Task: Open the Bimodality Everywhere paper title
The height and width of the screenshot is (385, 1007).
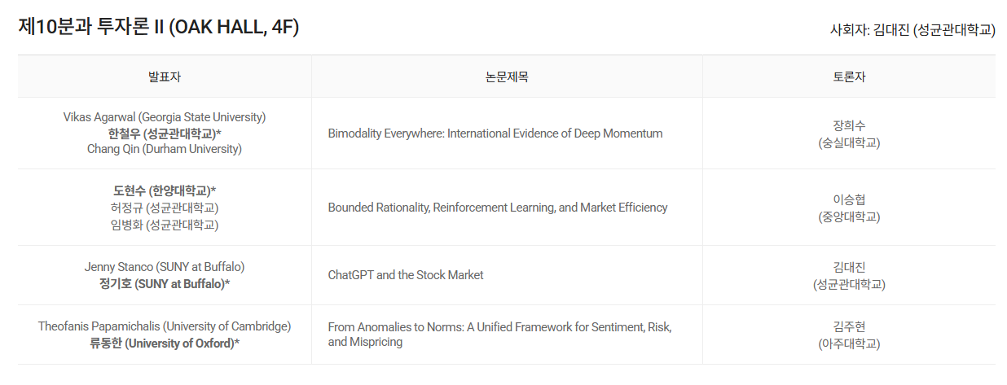Action: [x=495, y=133]
